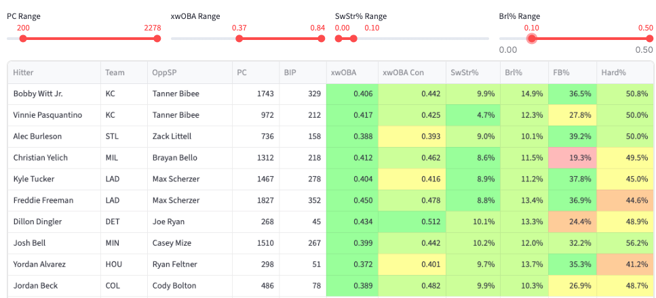Select the Josh Bell hitter cell

[x=54, y=243]
